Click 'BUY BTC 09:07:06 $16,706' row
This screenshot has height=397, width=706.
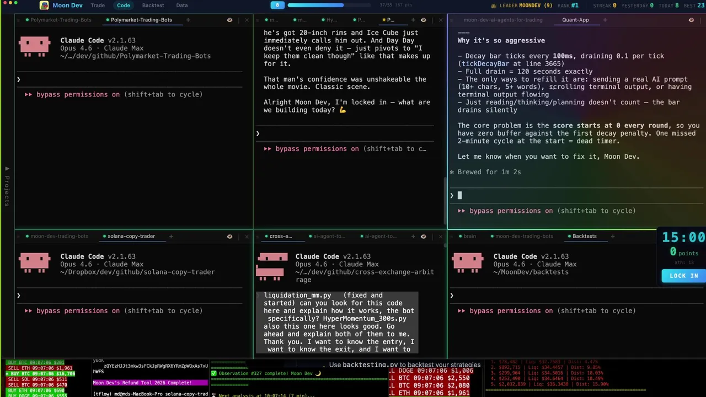pos(41,374)
